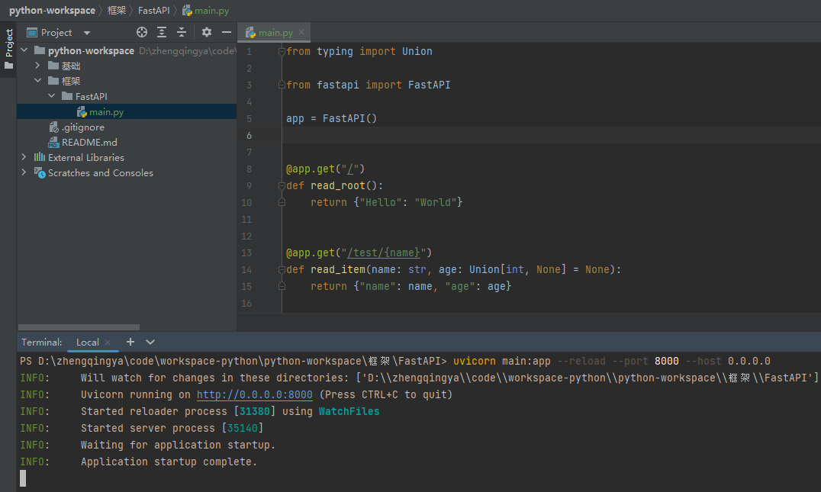Collapse the FastAPI folder in tree
Image resolution: width=821 pixels, height=492 pixels.
[51, 96]
